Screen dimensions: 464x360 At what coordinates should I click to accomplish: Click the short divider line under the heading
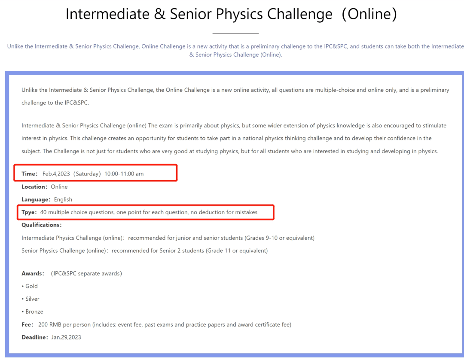coord(235,33)
